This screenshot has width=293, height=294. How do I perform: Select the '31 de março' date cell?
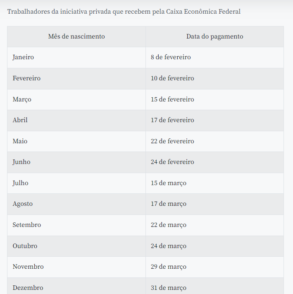click(169, 288)
